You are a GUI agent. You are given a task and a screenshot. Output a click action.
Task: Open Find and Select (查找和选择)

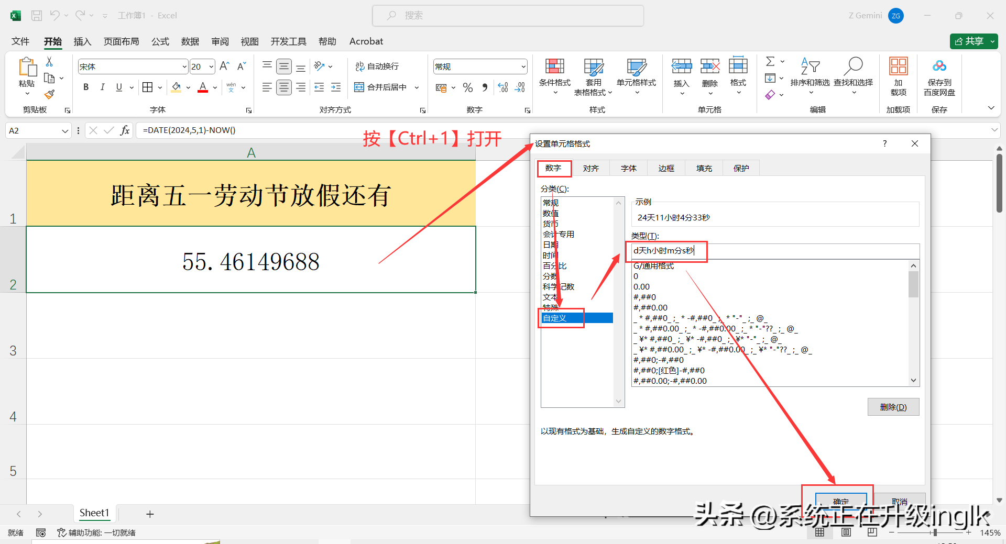click(x=854, y=76)
